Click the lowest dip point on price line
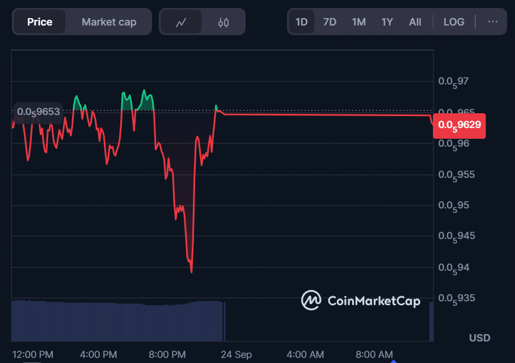 (192, 272)
